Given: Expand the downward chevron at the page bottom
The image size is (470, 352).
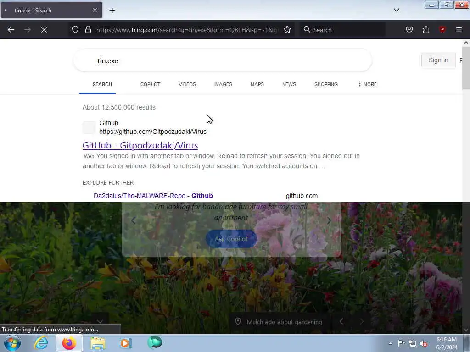Looking at the screenshot, I should point(100,321).
